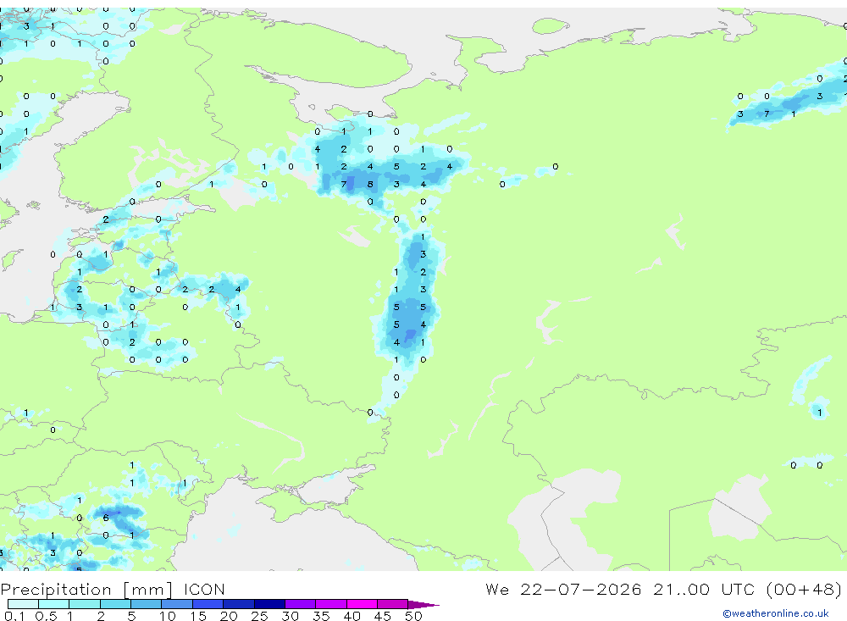Click the arrow tip above 50 mm on legend

pos(424,604)
